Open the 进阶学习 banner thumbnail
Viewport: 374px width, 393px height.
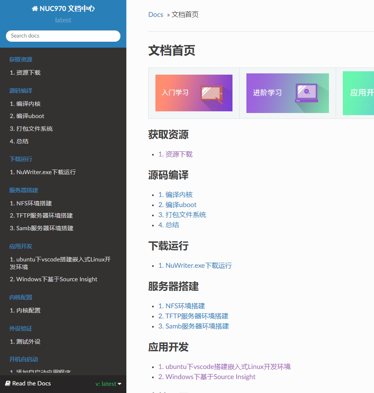tap(288, 93)
